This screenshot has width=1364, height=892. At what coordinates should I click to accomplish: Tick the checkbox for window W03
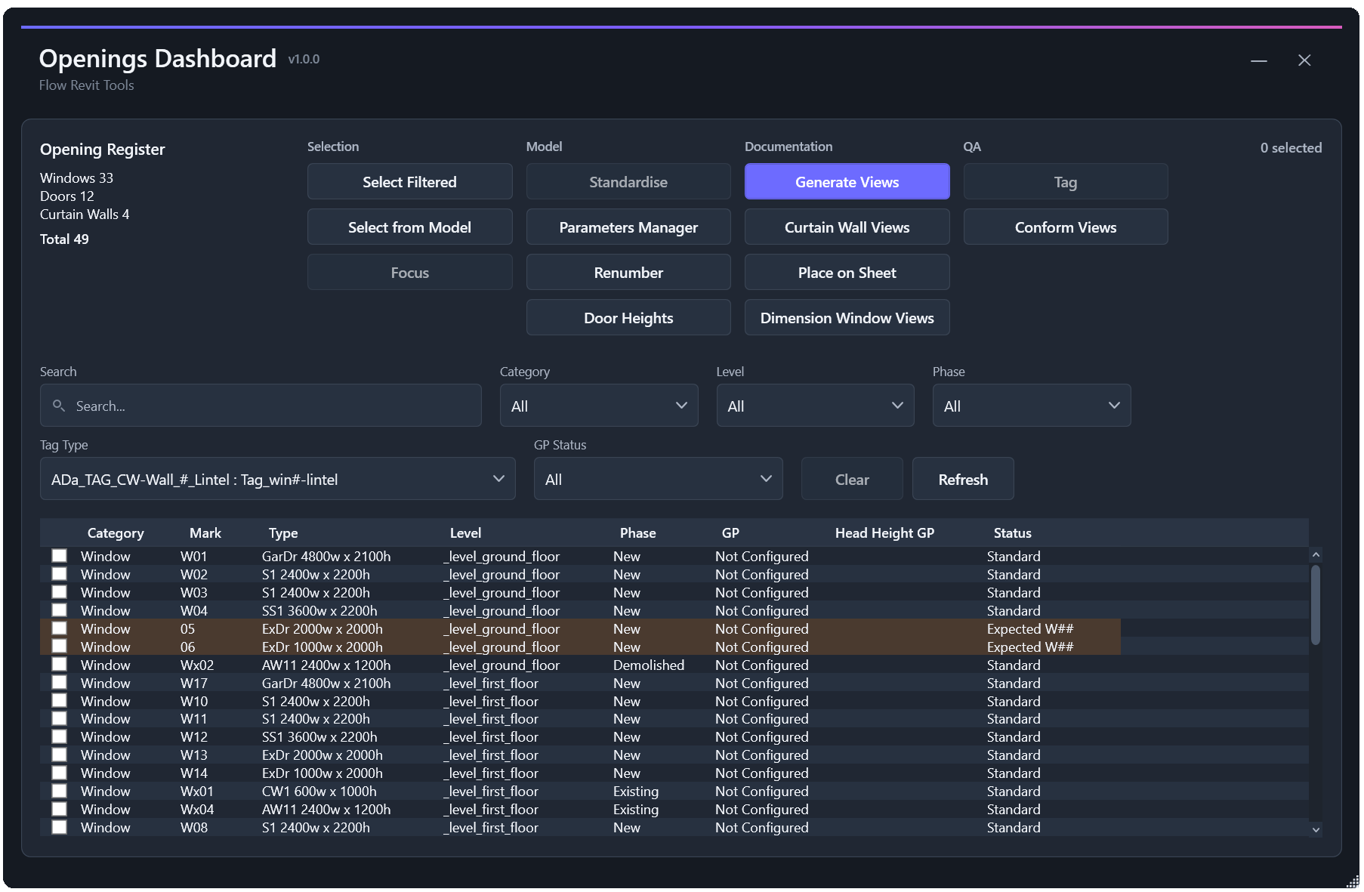pos(59,592)
